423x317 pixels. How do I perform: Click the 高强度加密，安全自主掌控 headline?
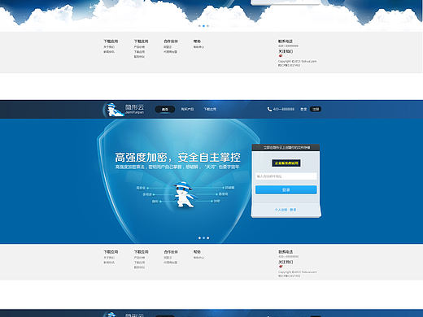click(177, 158)
